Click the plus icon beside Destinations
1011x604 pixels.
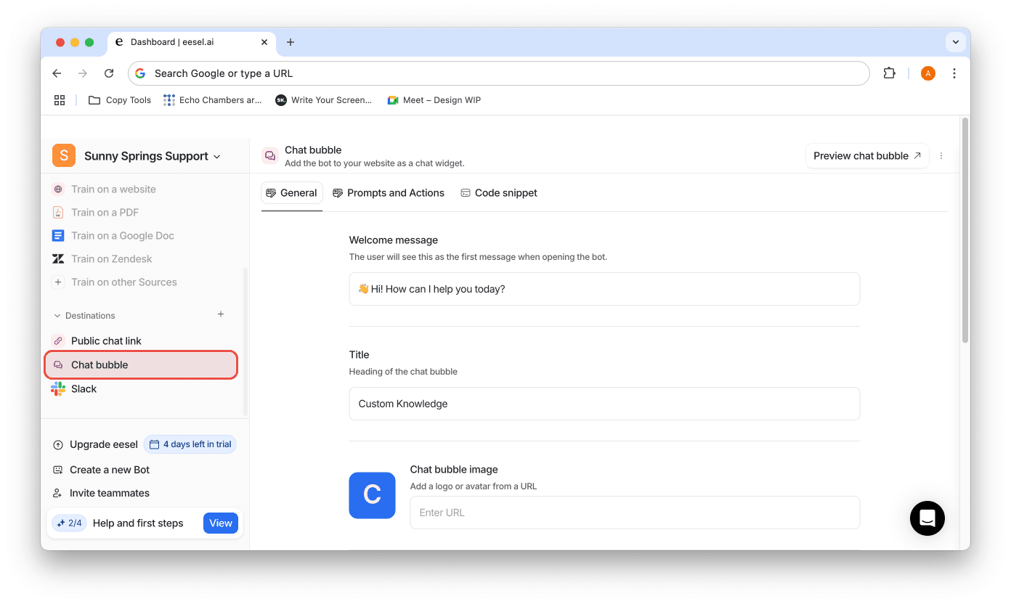221,314
